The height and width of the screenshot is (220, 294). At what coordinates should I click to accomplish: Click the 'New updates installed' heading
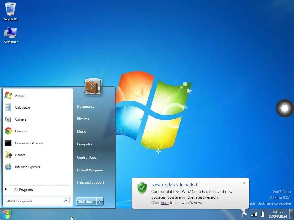[x=174, y=185]
